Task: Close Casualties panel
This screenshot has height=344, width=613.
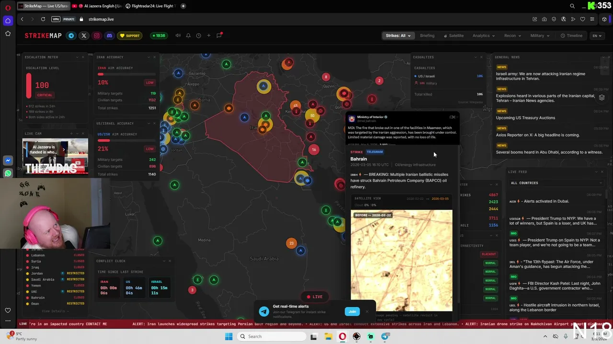Action: [481, 57]
